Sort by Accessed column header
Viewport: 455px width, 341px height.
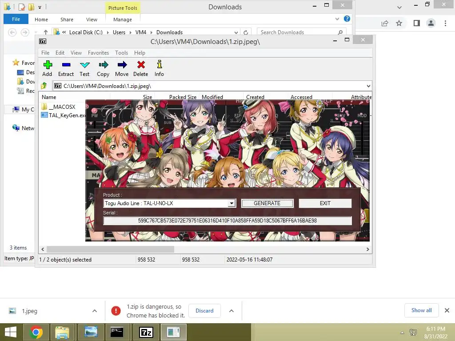310,97
